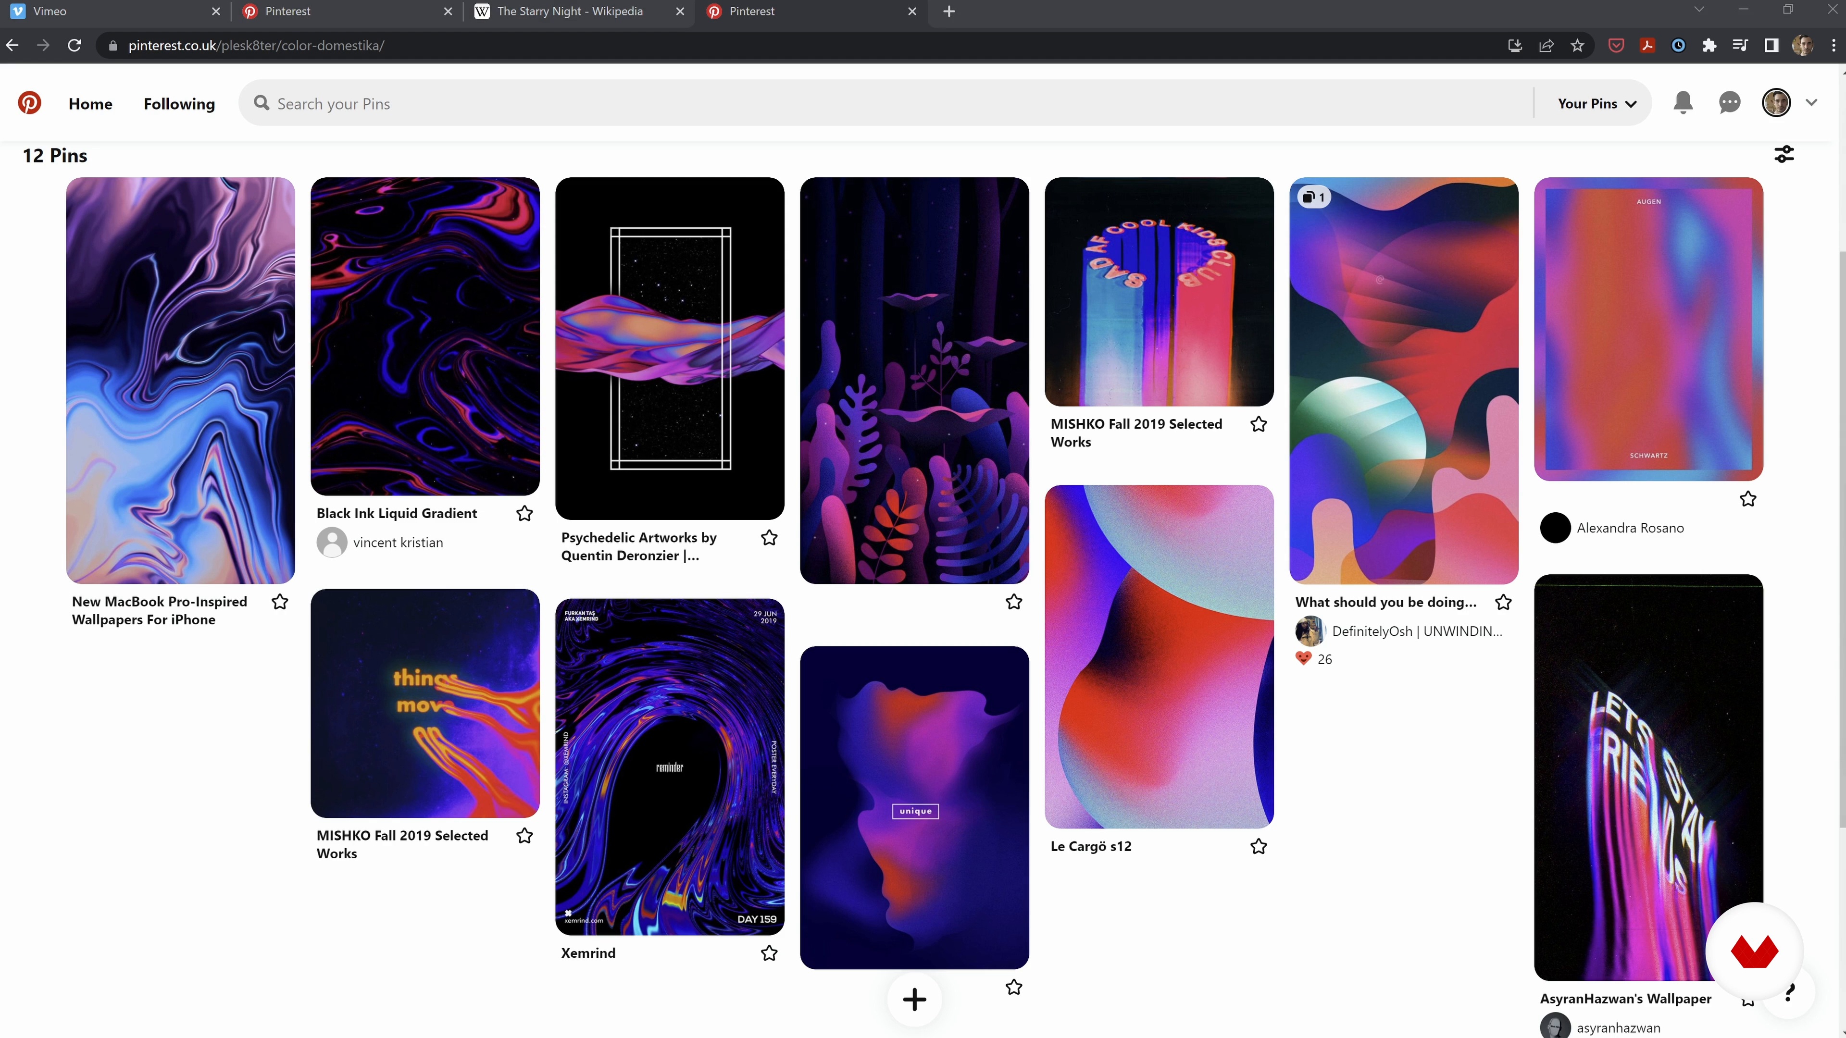1846x1038 pixels.
Task: Switch to the Vimeo browser tab
Action: click(x=115, y=12)
